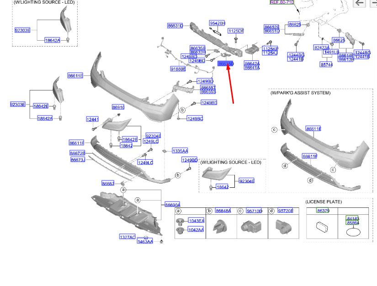Select part 86672B molding label
377x286 pixels.
(x=77, y=153)
